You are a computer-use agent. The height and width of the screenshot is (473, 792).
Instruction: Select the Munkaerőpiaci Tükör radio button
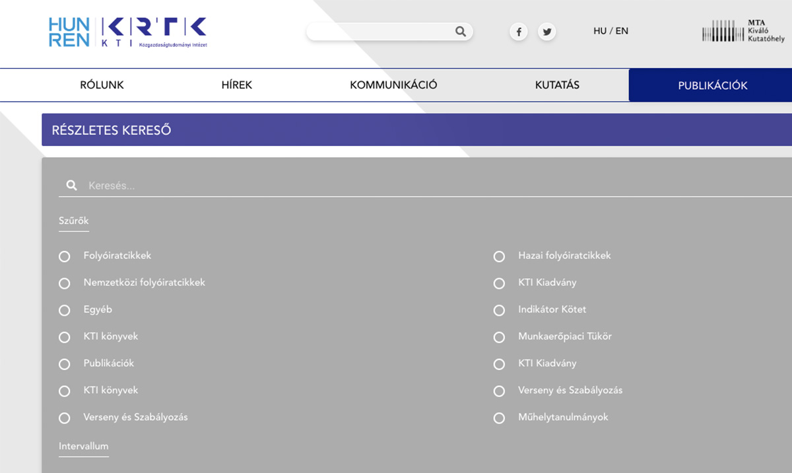pyautogui.click(x=499, y=338)
